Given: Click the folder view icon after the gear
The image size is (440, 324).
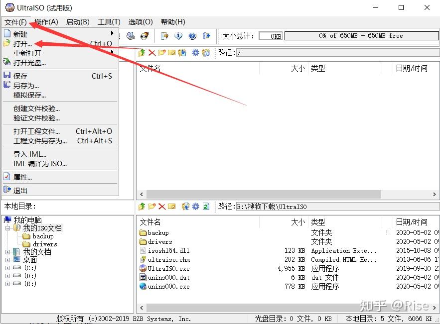Looking at the screenshot, I should pos(206,52).
